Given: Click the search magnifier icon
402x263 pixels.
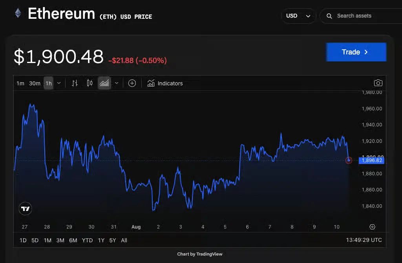Looking at the screenshot, I should coord(329,16).
